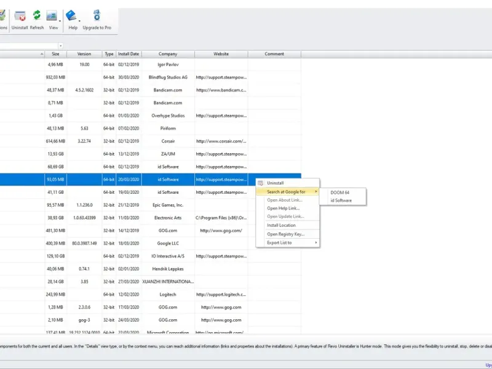Click version 80.0.3987.149 cell

[84, 244]
